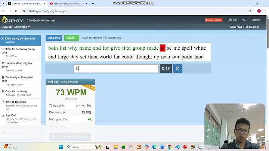
Task: Open XAMPP from taskbar
Action: click(x=139, y=147)
